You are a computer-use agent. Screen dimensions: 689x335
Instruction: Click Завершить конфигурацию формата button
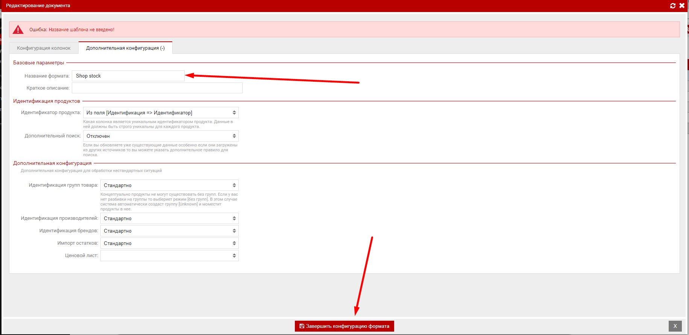click(x=344, y=326)
